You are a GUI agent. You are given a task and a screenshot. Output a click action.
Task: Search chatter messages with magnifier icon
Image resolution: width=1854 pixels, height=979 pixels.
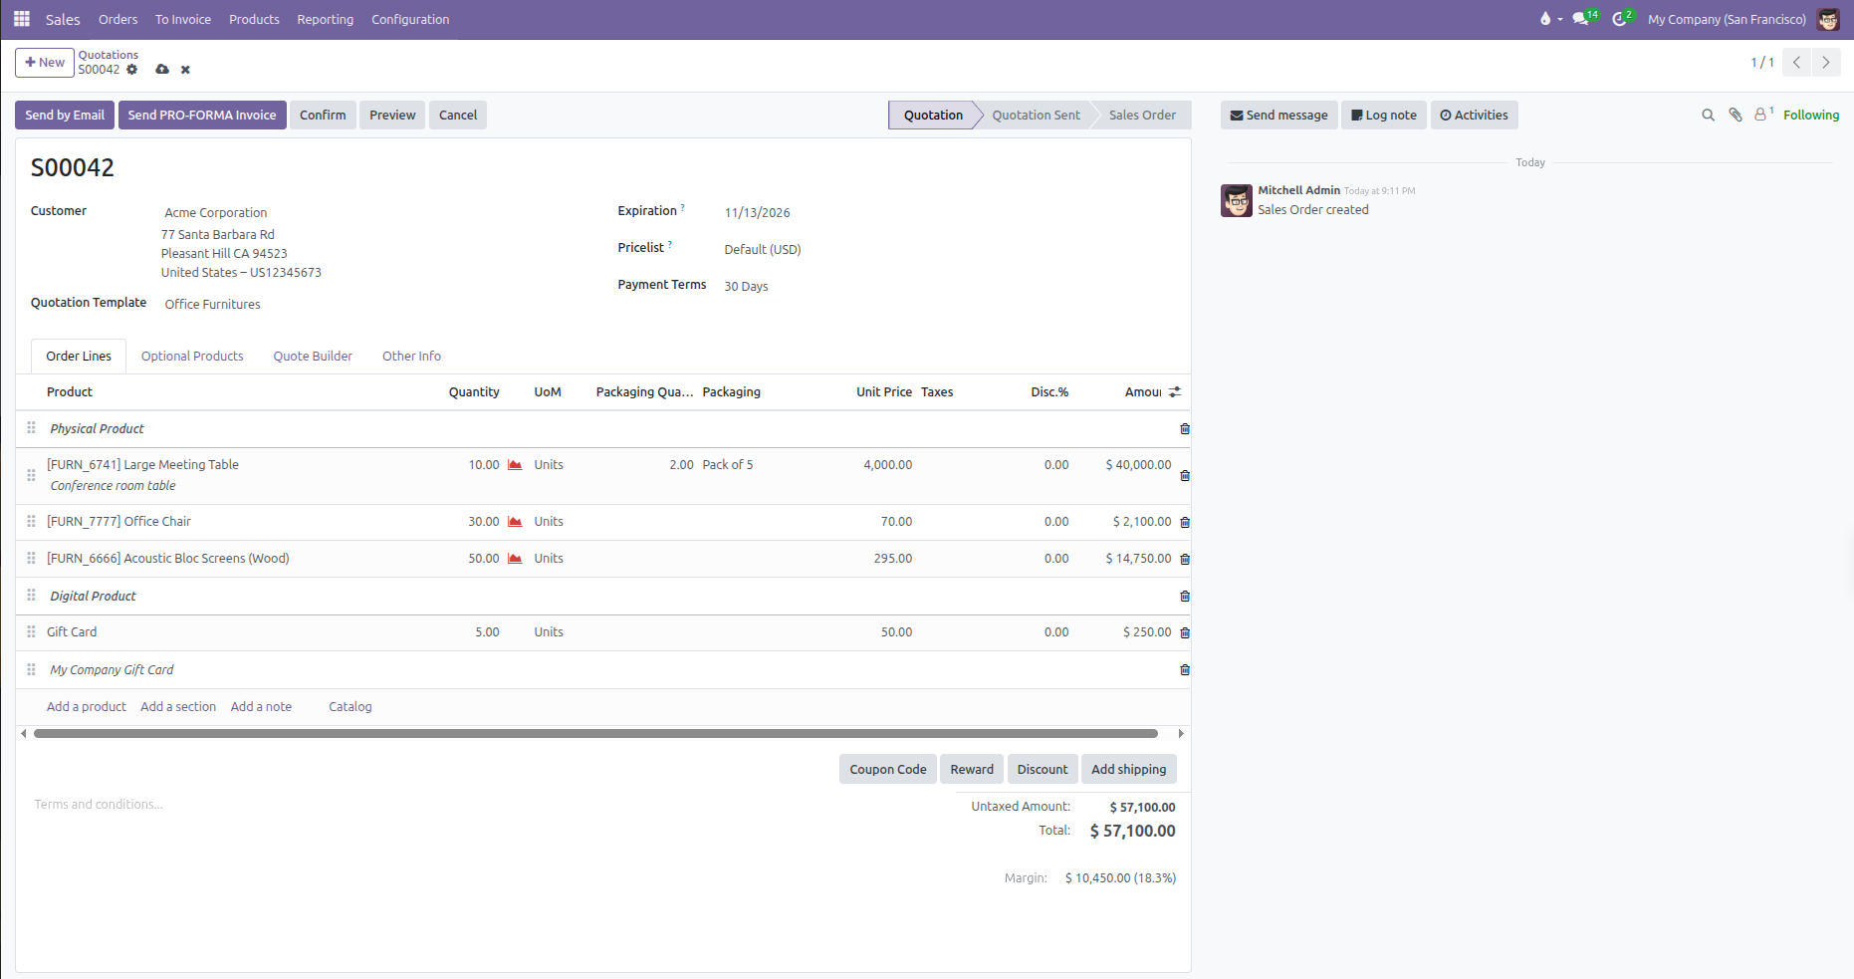[x=1709, y=116]
